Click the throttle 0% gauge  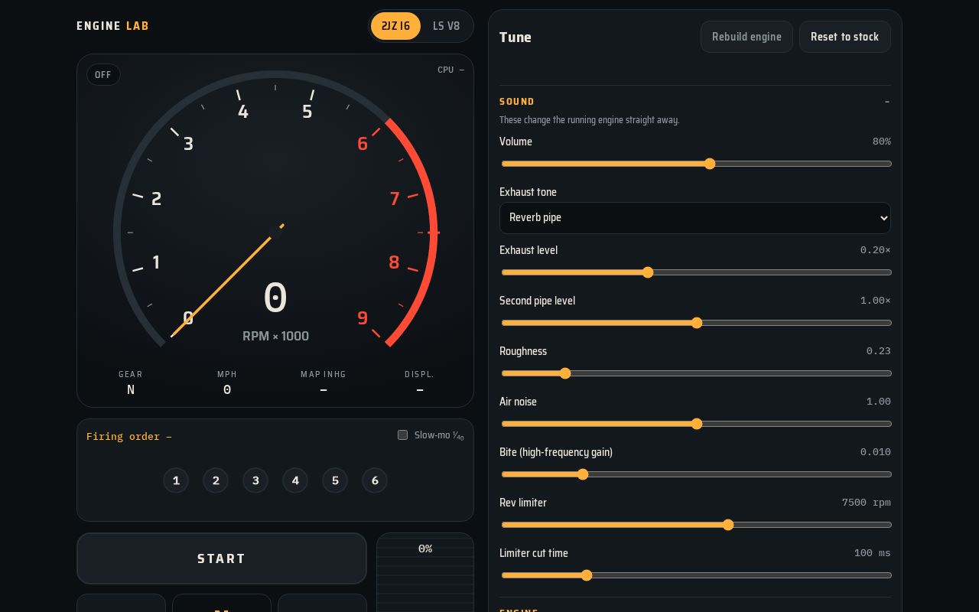[x=425, y=572]
